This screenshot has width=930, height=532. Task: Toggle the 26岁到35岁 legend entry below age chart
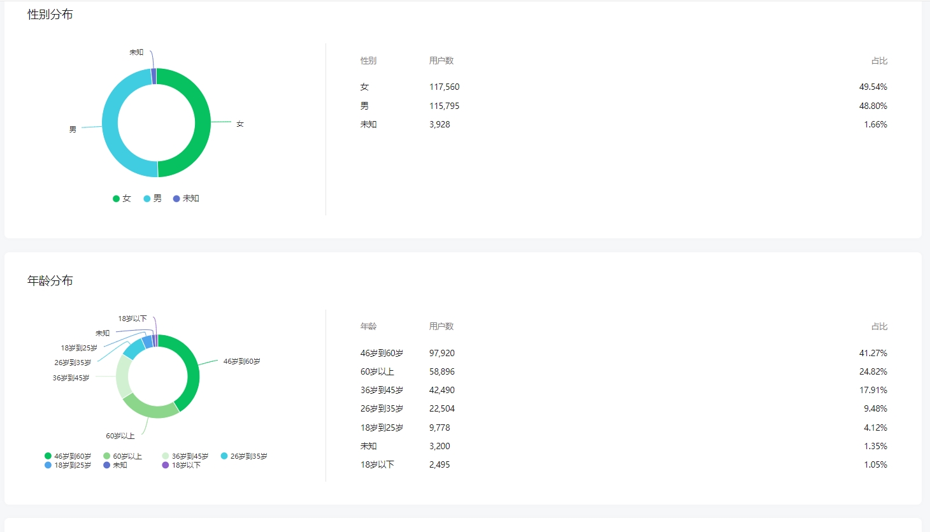pyautogui.click(x=244, y=456)
